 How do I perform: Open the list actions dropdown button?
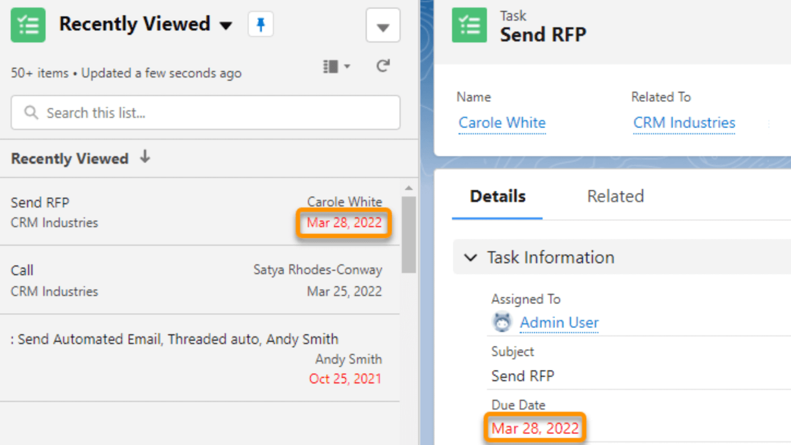(x=383, y=26)
